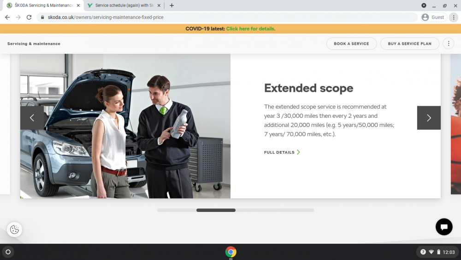Open the status tray showing 12:03
461x260 pixels.
(437, 252)
